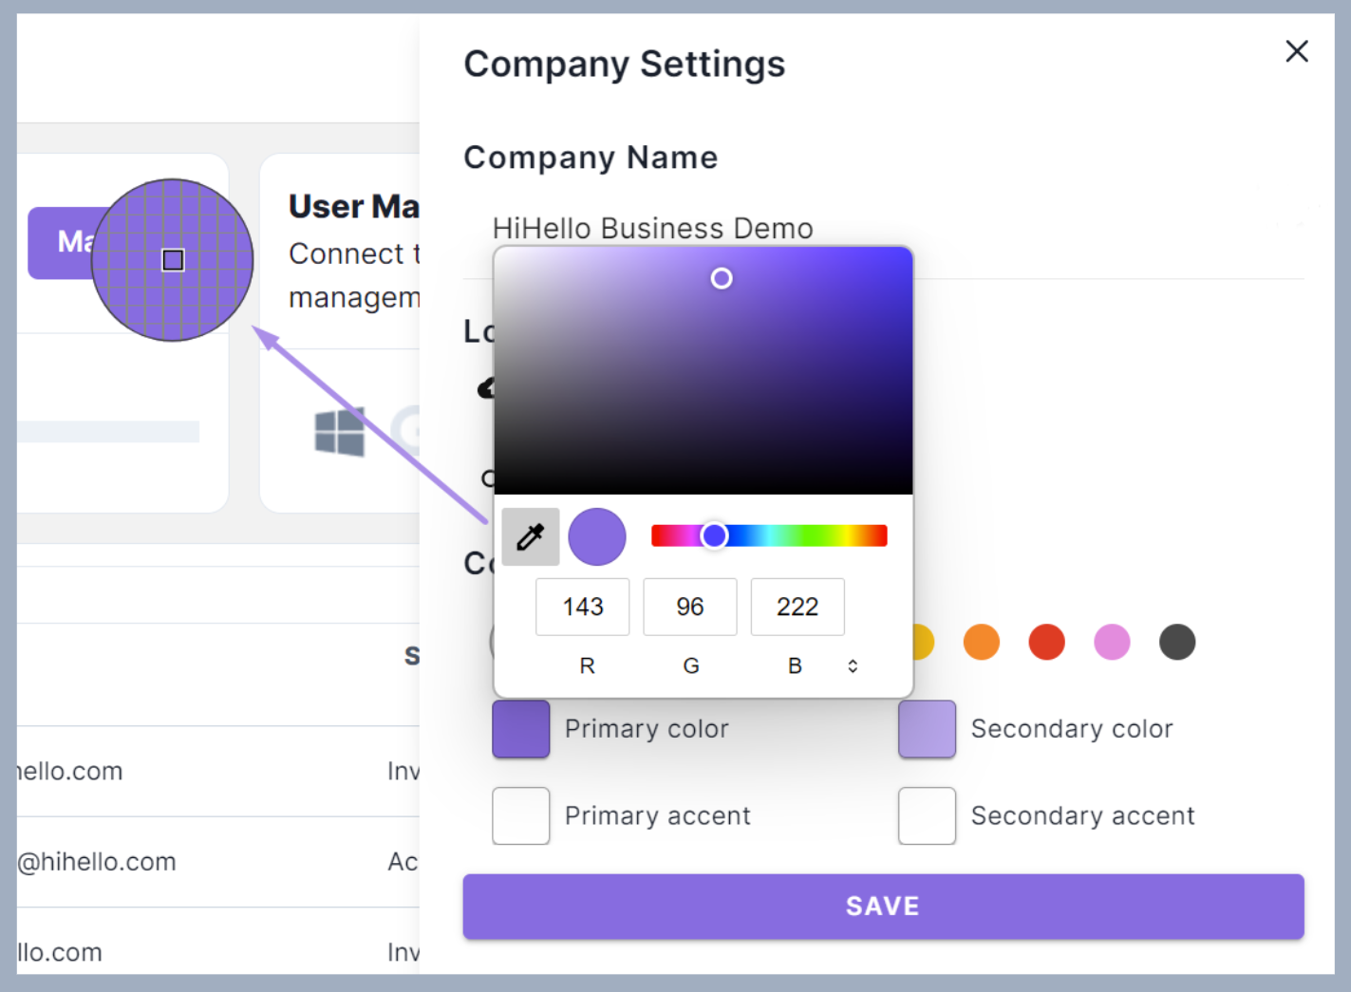
Task: Click the Primary accent label
Action: coord(657,815)
